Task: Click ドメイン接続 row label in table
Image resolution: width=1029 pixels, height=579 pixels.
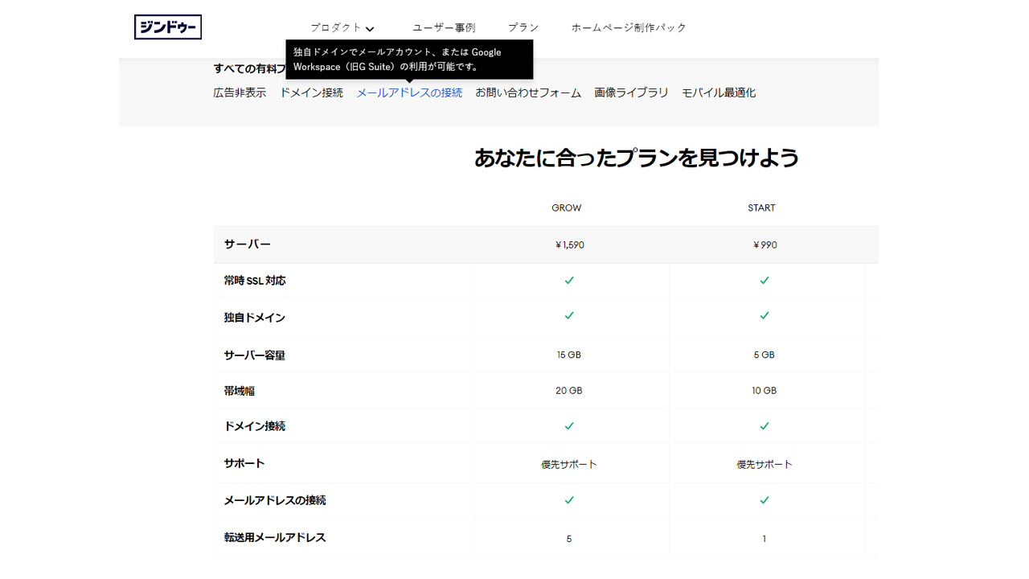Action: pyautogui.click(x=254, y=426)
